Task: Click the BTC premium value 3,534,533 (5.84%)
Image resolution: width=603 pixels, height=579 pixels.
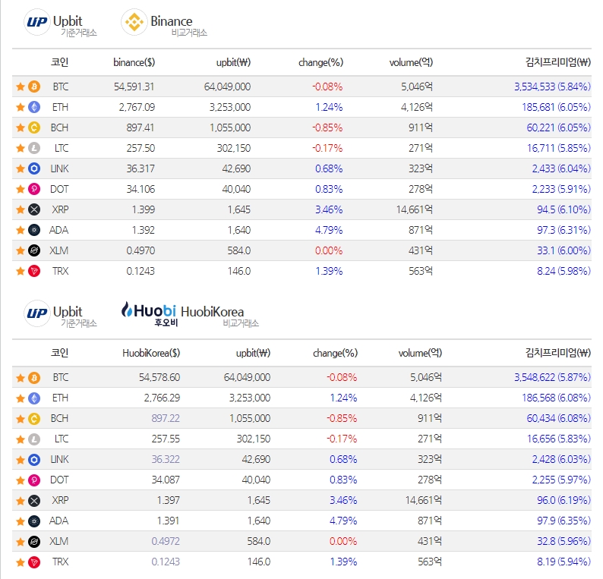Action: pyautogui.click(x=553, y=87)
